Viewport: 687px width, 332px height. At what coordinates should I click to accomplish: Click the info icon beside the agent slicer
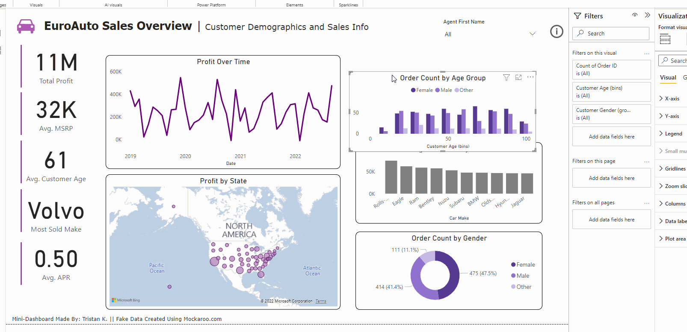click(x=557, y=31)
